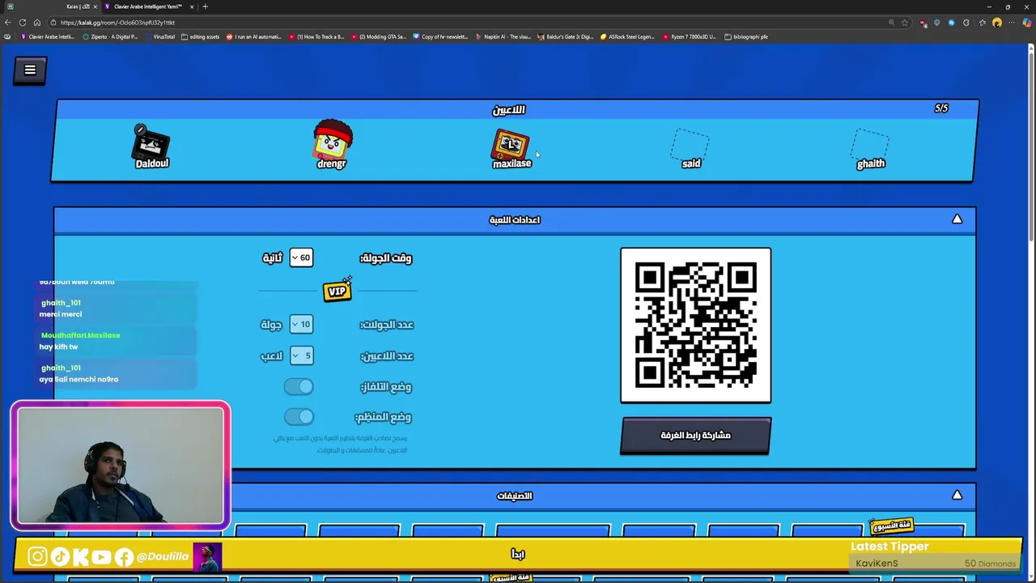Viewport: 1036px width, 583px height.
Task: Click the zoom magnifier icon in address bar
Action: (891, 23)
